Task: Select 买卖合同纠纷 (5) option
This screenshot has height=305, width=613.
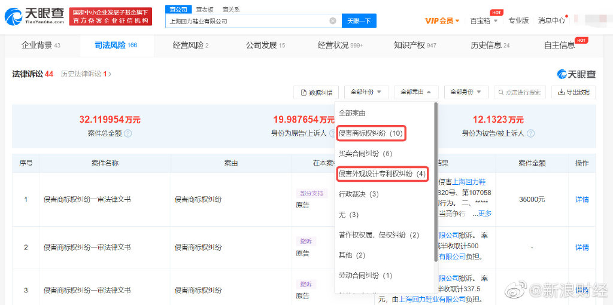Action: (365, 154)
